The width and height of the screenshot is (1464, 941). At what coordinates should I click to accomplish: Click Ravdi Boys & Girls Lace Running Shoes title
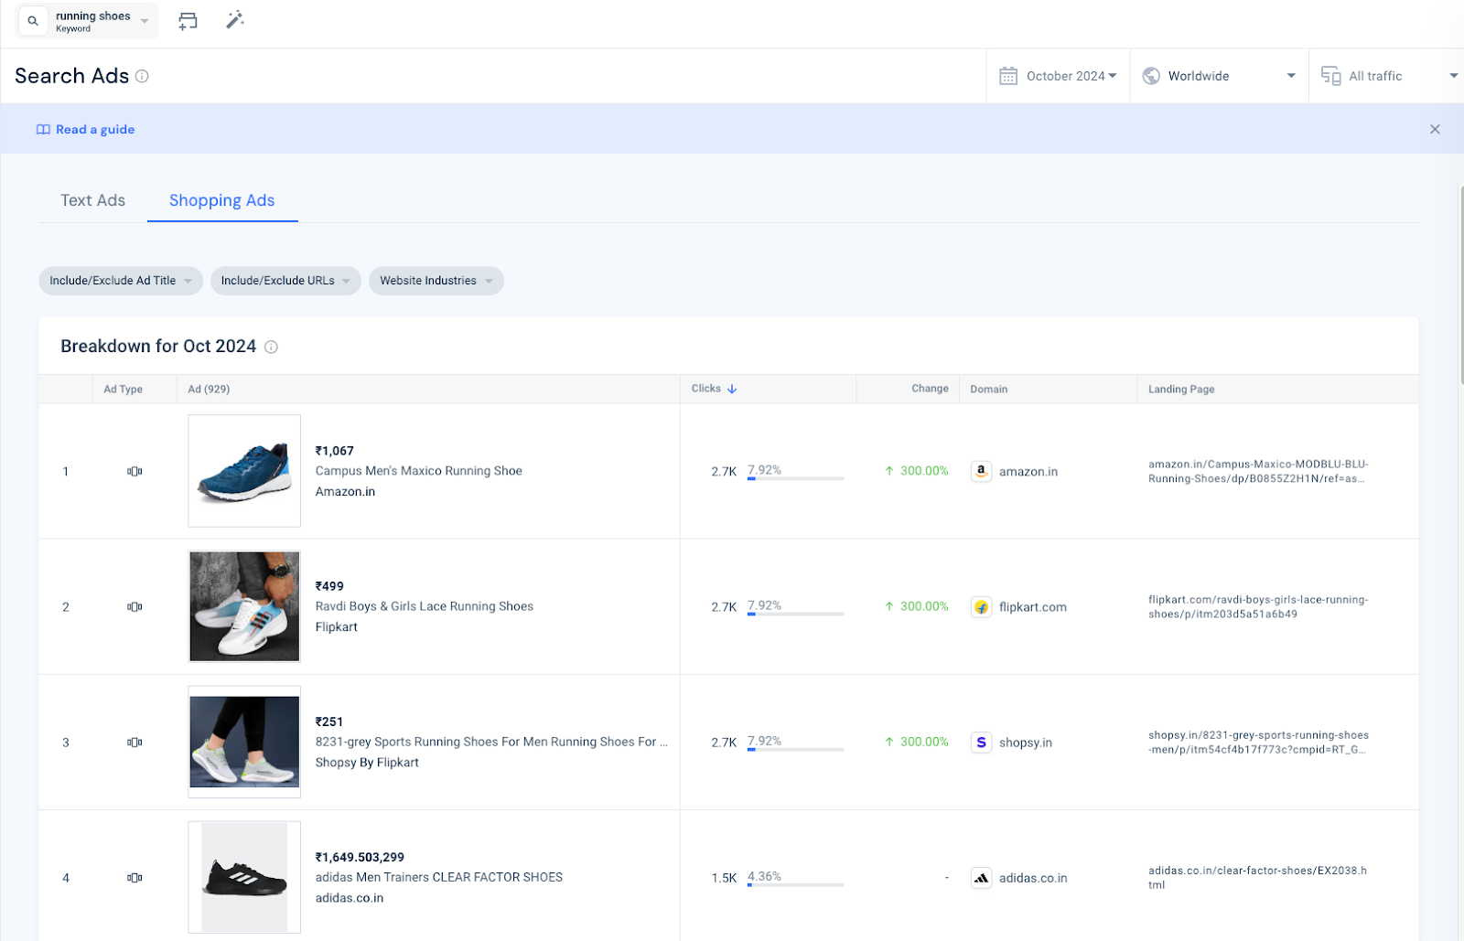(x=424, y=606)
